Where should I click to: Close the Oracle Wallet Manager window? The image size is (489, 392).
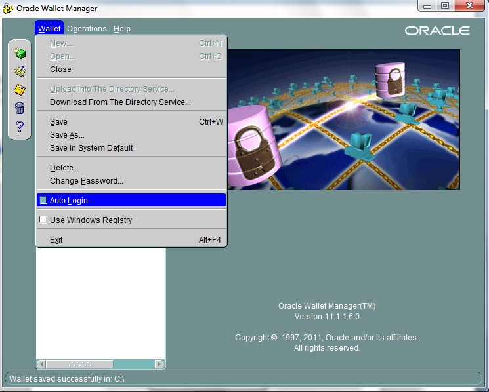470,6
